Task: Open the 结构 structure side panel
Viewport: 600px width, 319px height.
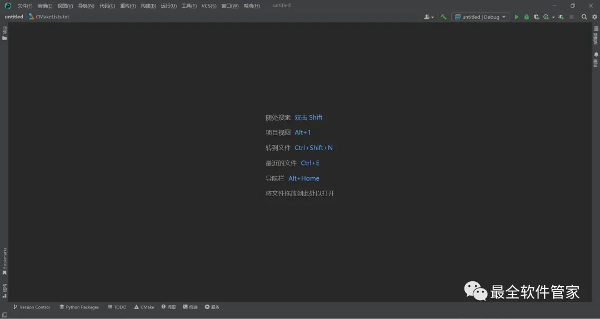Action: [4, 291]
